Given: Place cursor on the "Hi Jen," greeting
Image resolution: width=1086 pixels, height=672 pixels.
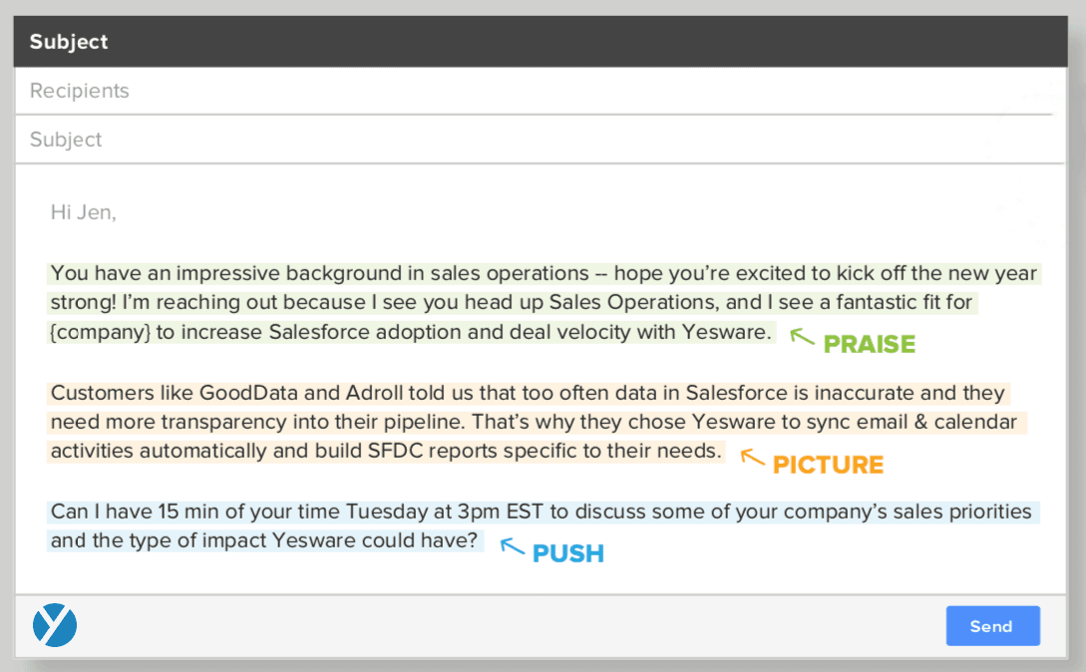Looking at the screenshot, I should point(83,211).
